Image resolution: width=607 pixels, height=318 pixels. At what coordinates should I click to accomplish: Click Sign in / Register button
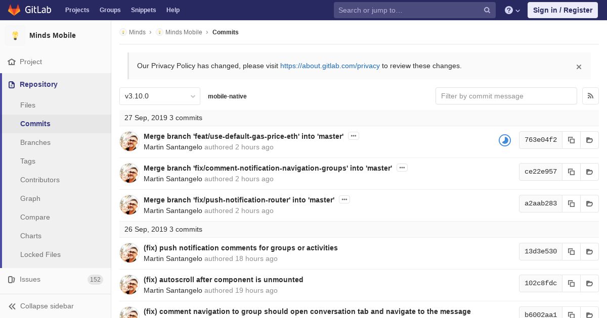(x=562, y=10)
